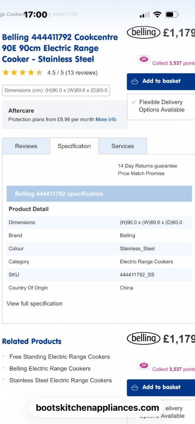Open the Reviews tab
Image resolution: width=195 pixels, height=424 pixels.
click(x=26, y=146)
